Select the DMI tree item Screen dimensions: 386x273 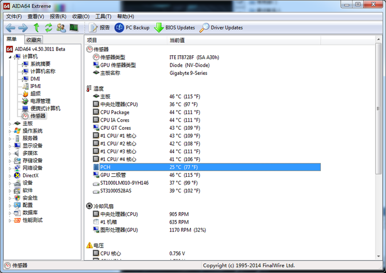click(35, 79)
